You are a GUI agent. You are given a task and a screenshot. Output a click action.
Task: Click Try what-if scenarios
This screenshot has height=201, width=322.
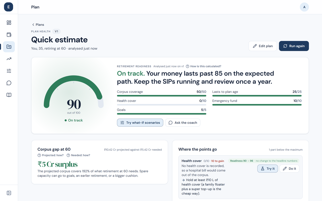[140, 123]
